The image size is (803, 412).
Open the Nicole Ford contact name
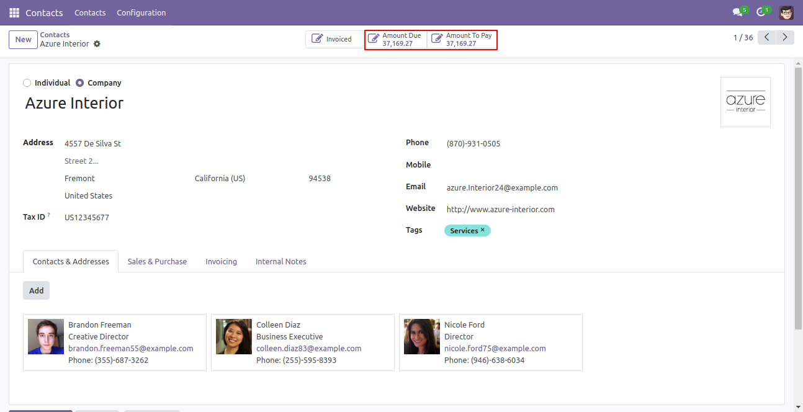(464, 325)
